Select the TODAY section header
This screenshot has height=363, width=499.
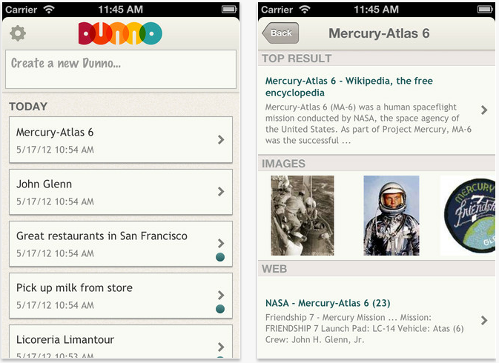pyautogui.click(x=28, y=107)
